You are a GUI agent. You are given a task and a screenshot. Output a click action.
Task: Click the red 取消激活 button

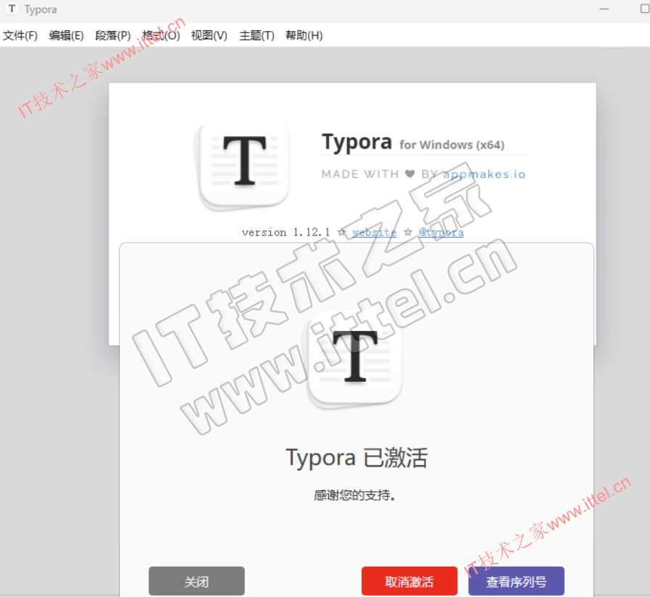point(409,581)
